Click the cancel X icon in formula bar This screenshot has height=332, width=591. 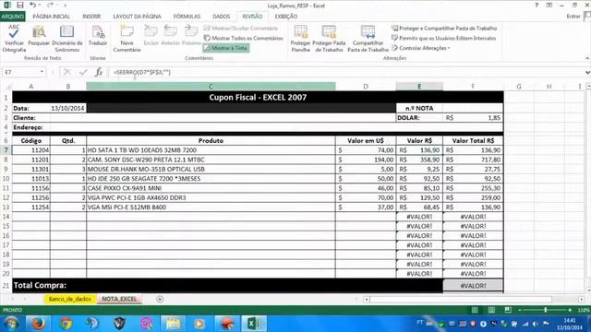(x=67, y=72)
